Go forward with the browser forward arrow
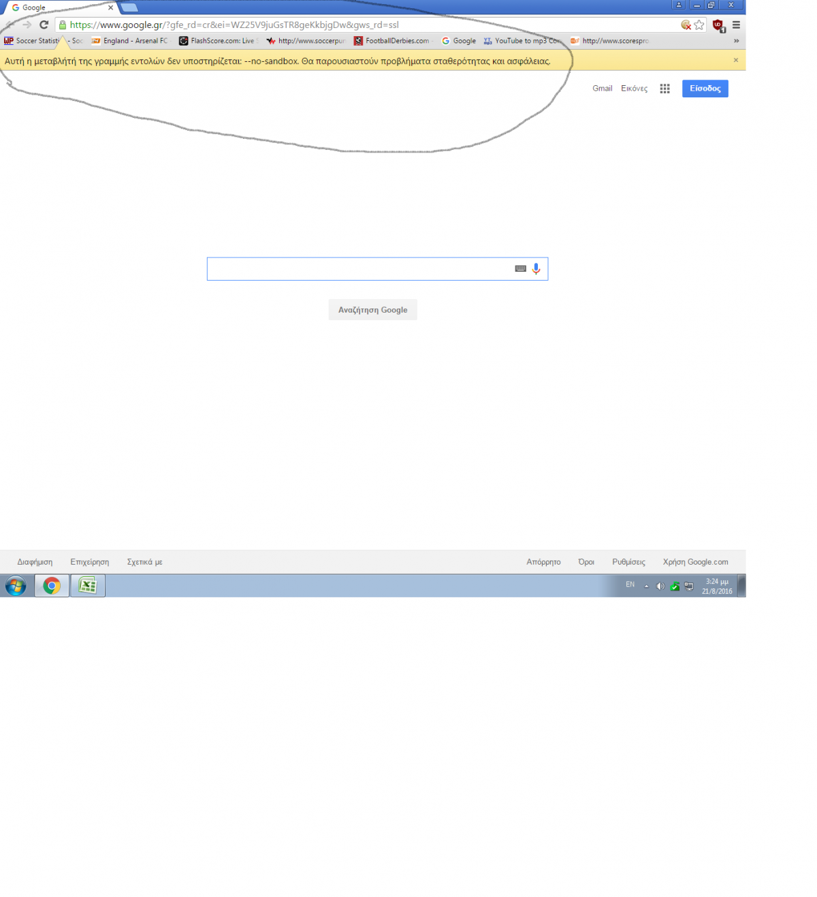The height and width of the screenshot is (897, 817). coord(27,25)
